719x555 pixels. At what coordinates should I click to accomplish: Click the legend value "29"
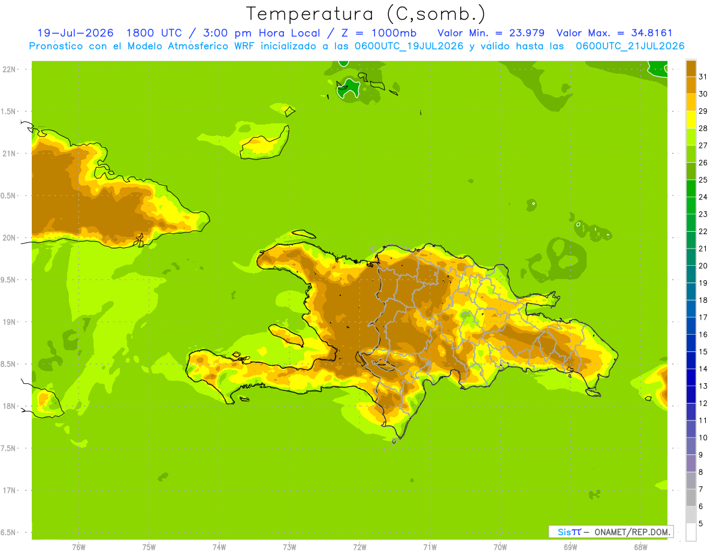click(x=703, y=111)
